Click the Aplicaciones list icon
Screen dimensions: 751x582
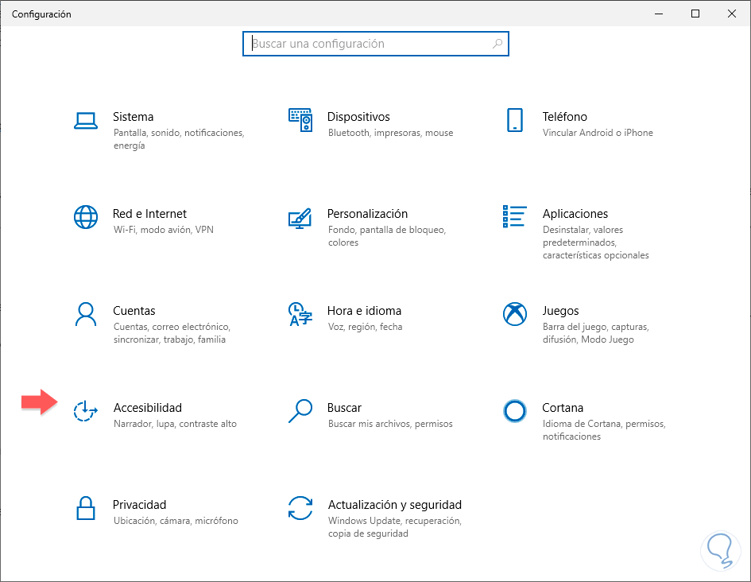[x=514, y=216]
